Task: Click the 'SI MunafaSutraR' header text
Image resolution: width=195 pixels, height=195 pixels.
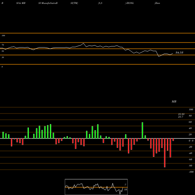Action: pyautogui.click(x=48, y=3)
